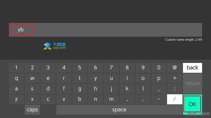The image size is (211, 118).
Task: Tap the space bar key
Action: click(119, 110)
